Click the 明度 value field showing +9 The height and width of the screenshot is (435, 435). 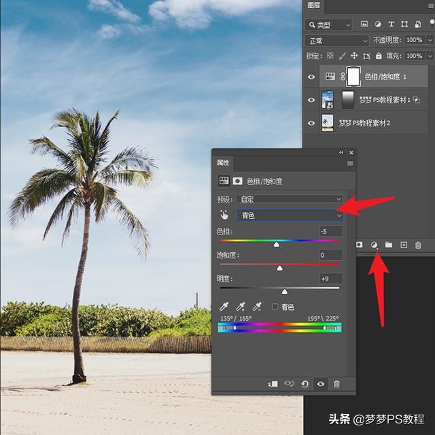[331, 279]
